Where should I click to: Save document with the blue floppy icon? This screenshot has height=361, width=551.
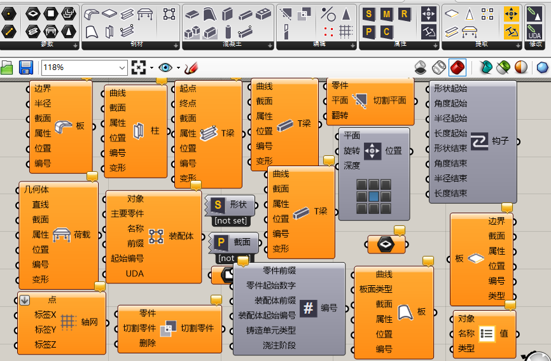(26, 67)
